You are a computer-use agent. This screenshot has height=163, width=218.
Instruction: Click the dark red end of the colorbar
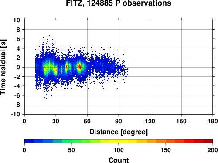208,141
